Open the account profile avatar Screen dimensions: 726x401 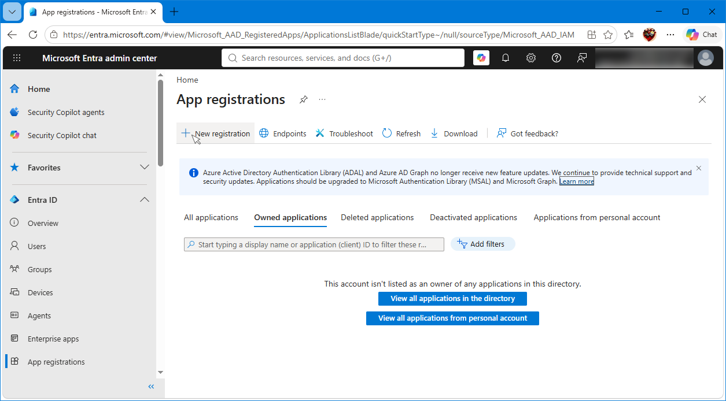pyautogui.click(x=706, y=58)
